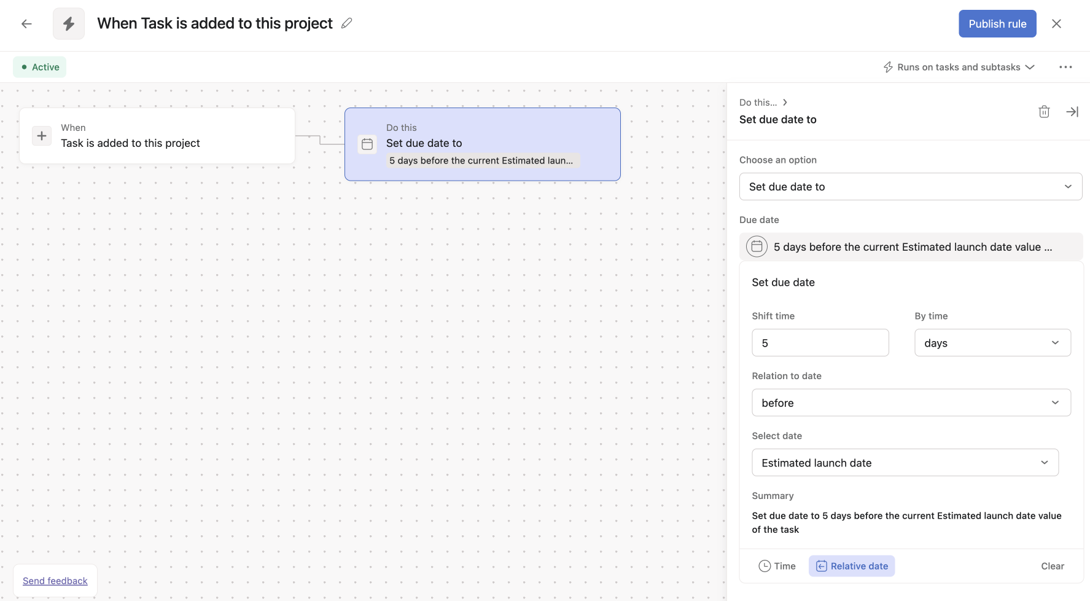1090x601 pixels.
Task: Click the lightning bolt rule icon
Action: pyautogui.click(x=69, y=24)
